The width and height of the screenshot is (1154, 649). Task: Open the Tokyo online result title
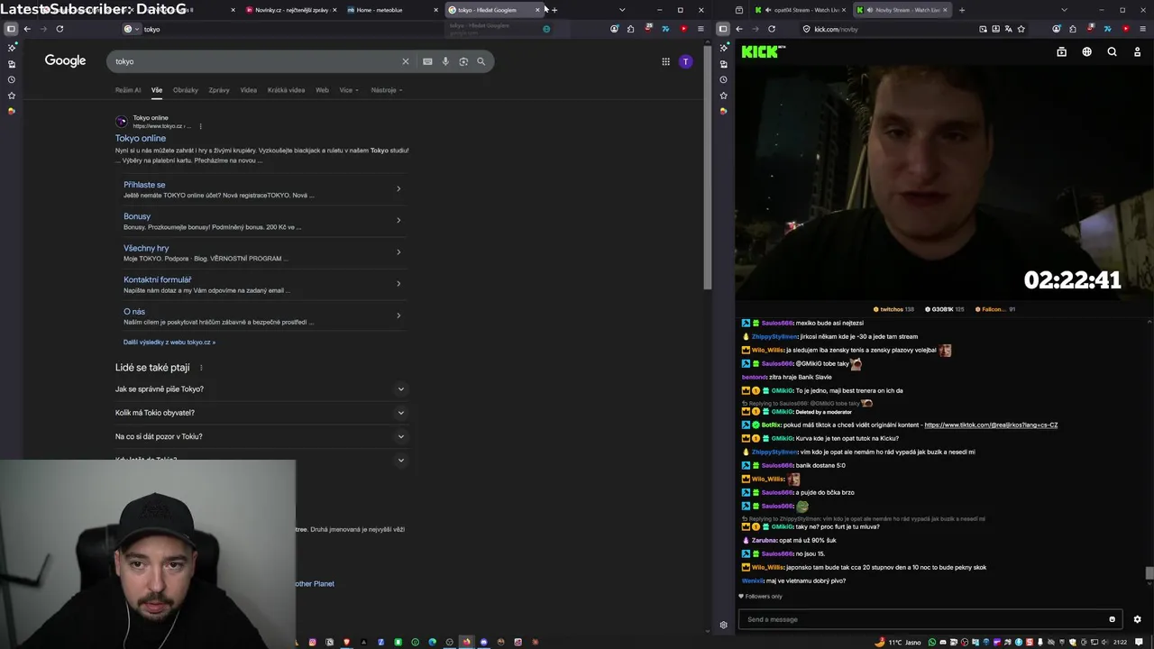click(141, 138)
